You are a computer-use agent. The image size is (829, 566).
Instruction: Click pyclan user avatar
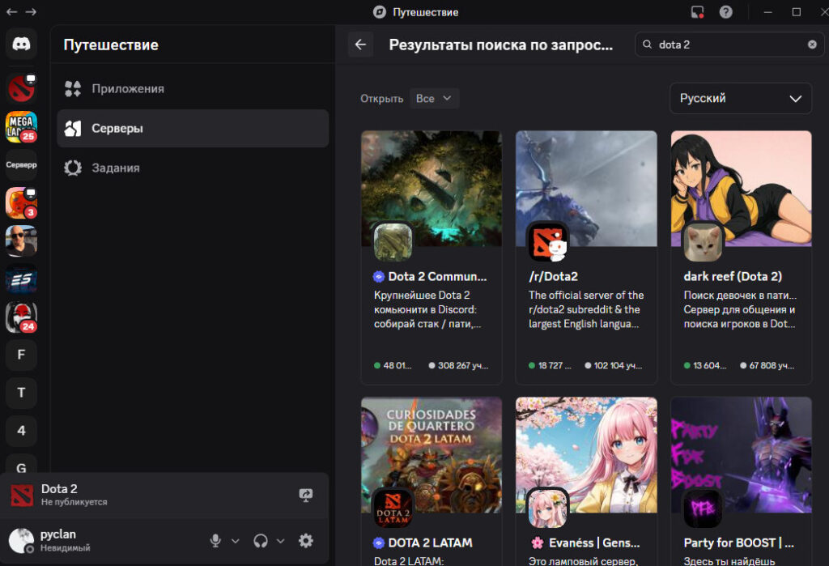tap(22, 541)
